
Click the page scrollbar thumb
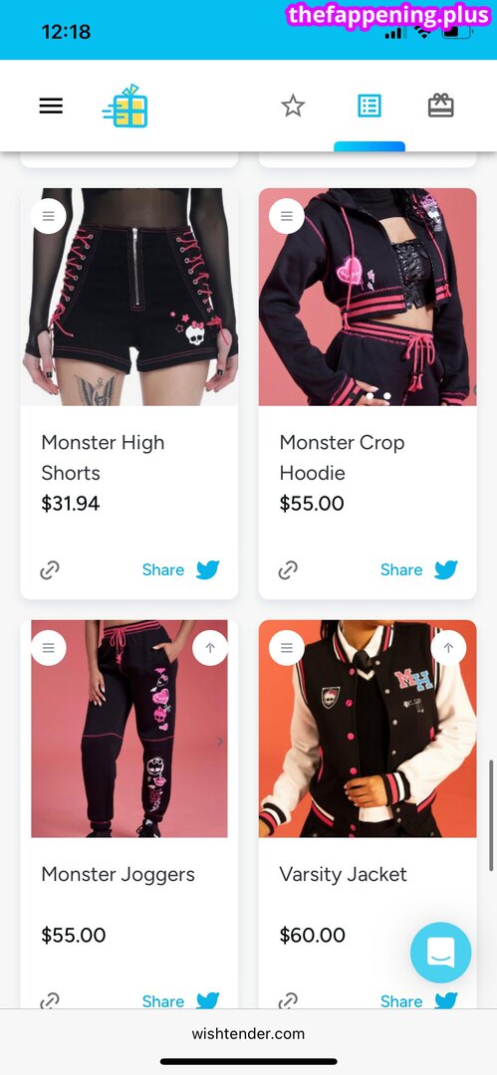click(491, 814)
